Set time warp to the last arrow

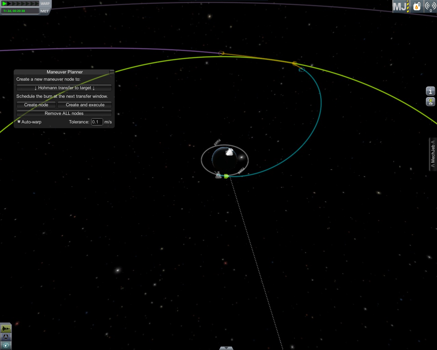click(37, 3)
